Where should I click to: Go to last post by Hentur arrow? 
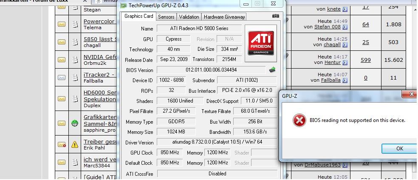click(345, 63)
